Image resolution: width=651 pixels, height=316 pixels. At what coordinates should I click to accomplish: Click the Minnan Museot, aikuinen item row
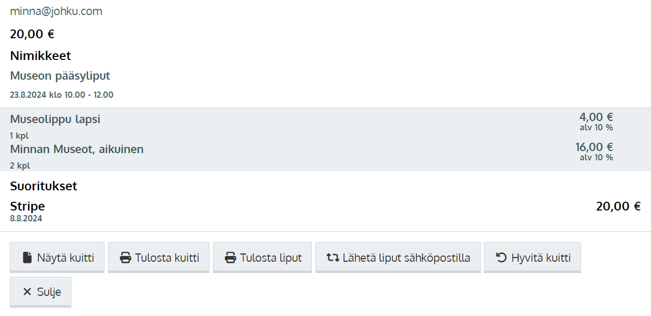click(x=325, y=156)
